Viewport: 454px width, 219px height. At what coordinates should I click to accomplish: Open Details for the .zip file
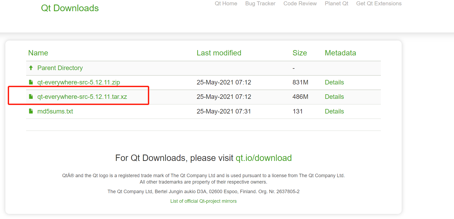334,82
